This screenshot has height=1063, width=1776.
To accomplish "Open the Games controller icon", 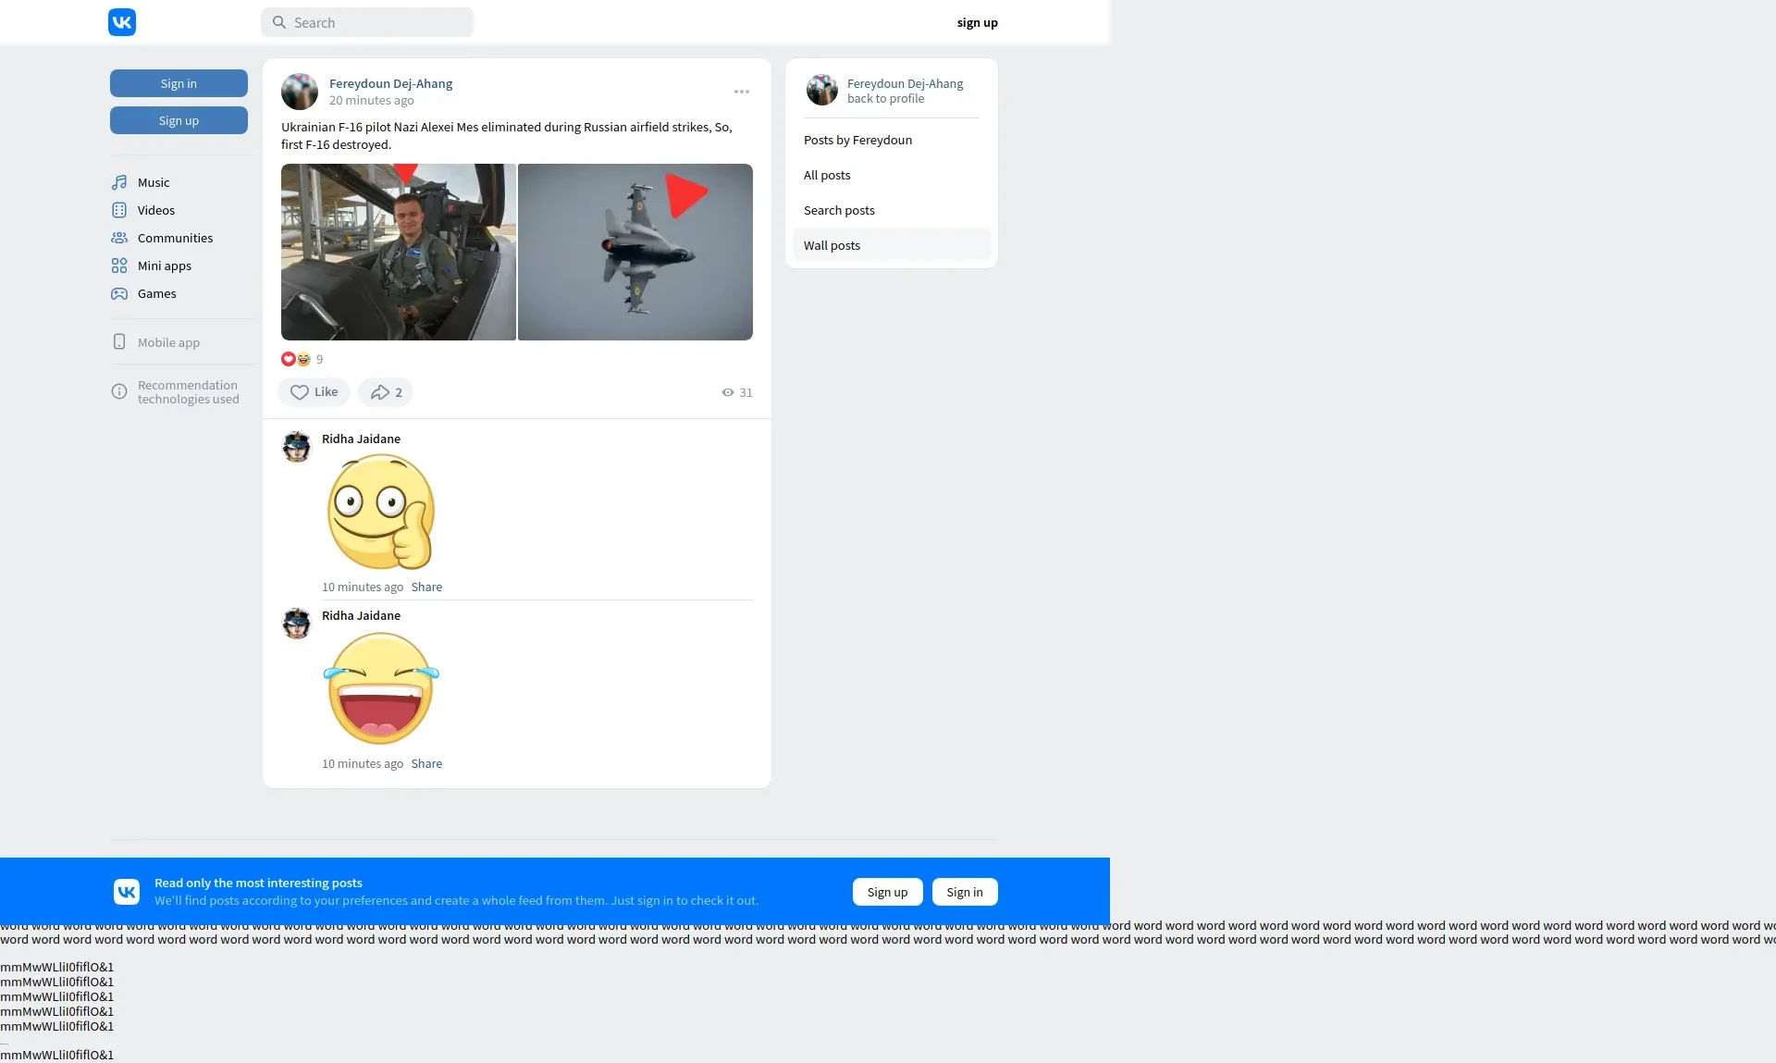I will [x=119, y=293].
